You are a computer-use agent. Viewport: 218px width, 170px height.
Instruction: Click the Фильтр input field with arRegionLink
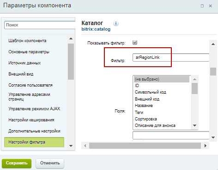click(x=171, y=57)
